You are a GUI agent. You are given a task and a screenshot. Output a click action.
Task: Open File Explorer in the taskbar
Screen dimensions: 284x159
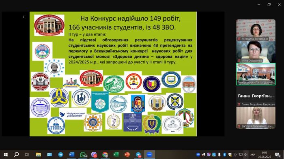coord(39,155)
